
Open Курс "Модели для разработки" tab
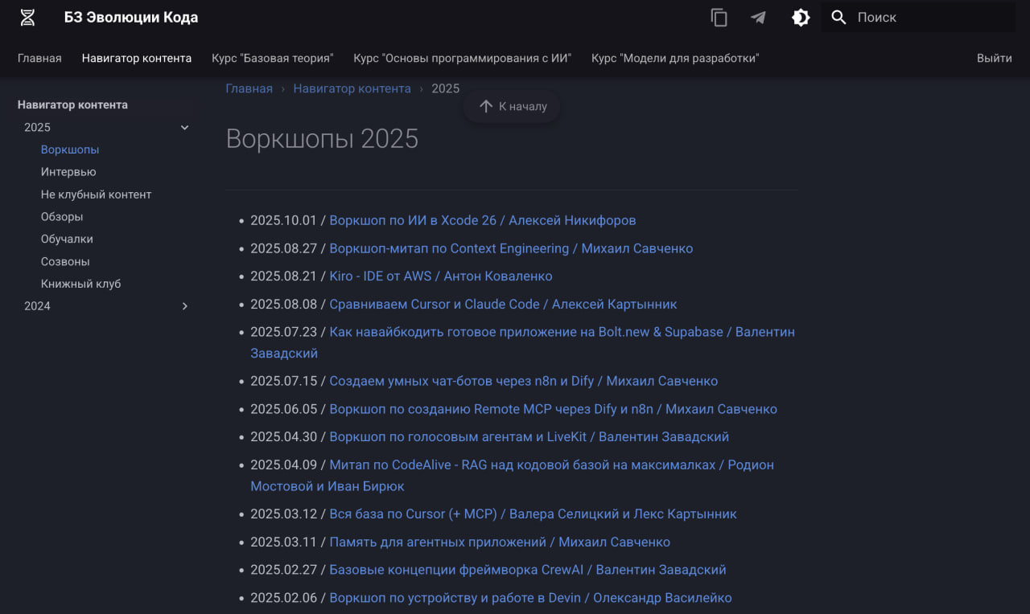674,58
